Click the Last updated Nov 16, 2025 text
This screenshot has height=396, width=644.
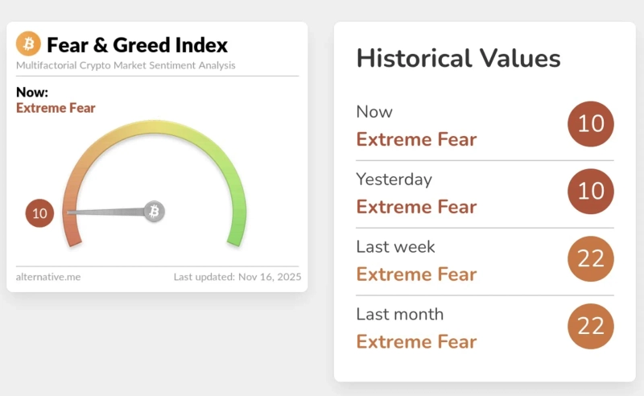(x=237, y=277)
